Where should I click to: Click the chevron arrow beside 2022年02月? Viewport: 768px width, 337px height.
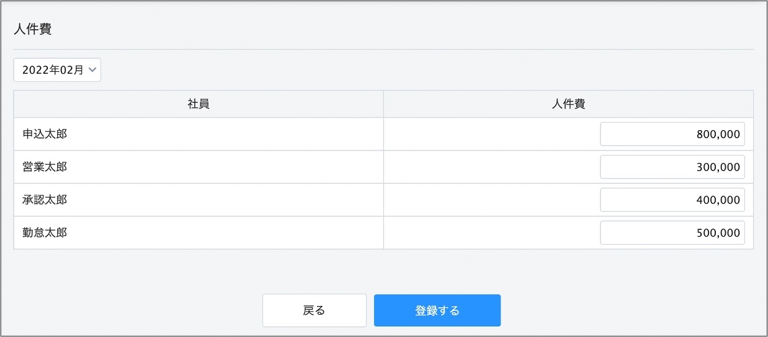92,70
